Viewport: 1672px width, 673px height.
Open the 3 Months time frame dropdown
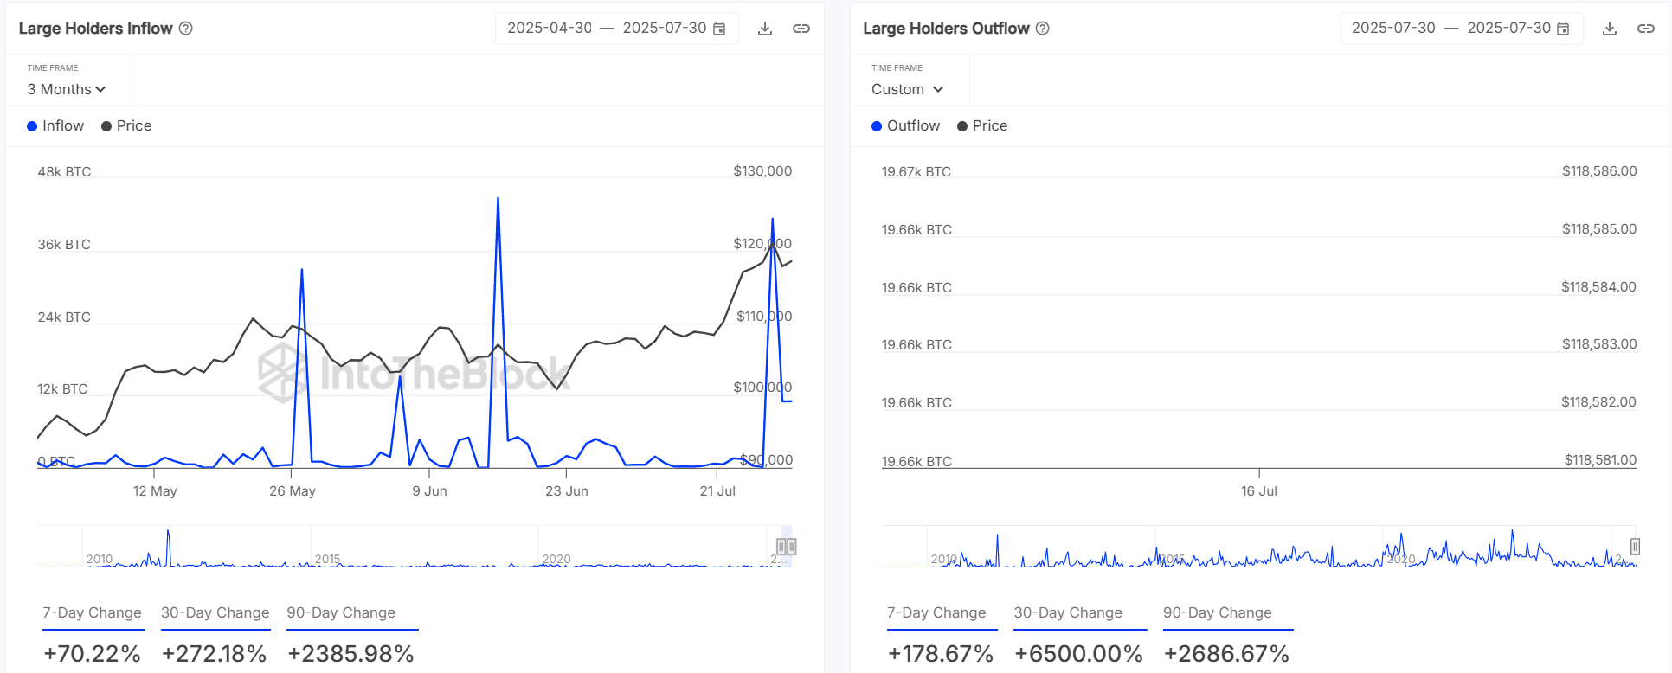pyautogui.click(x=67, y=89)
